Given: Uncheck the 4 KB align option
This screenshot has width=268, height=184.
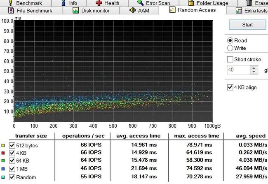Looking at the screenshot, I should point(230,87).
